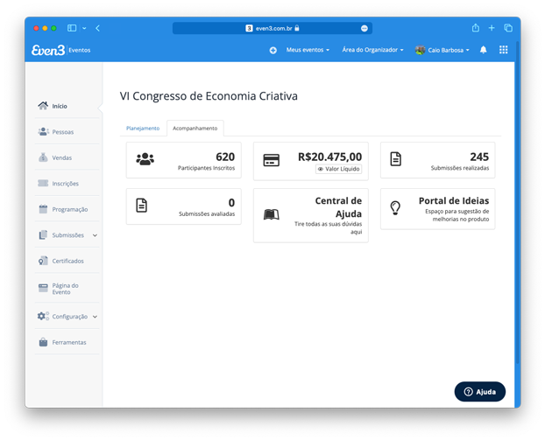
Task: Select the Acompanhamento tab
Action: click(195, 129)
